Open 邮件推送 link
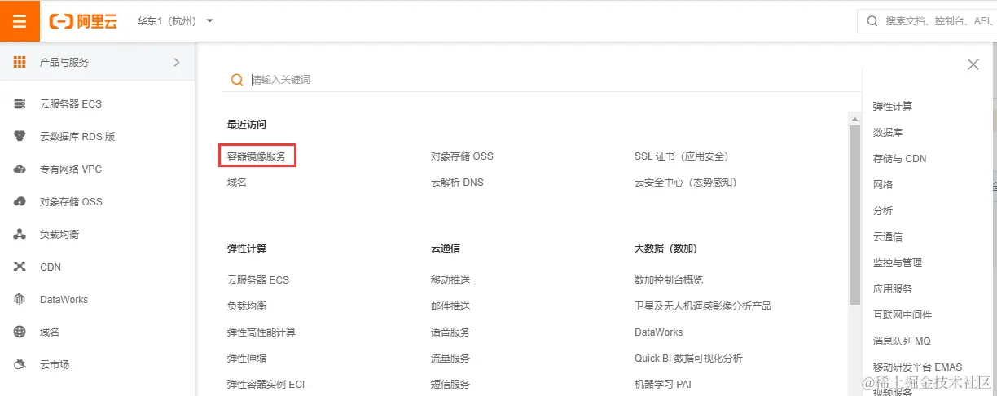Image resolution: width=997 pixels, height=396 pixels. [450, 306]
